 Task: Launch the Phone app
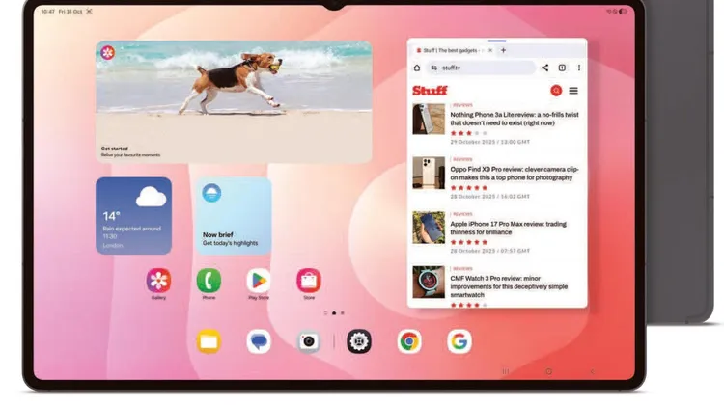tap(209, 281)
